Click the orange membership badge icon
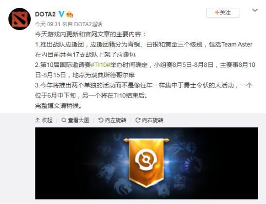Screen dimensions: 266x204 pos(70,14)
